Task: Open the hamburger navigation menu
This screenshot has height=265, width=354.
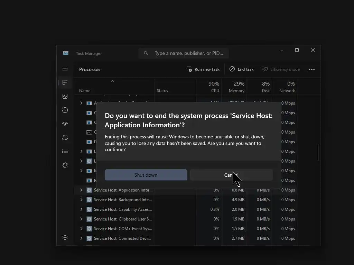Action: click(x=65, y=69)
